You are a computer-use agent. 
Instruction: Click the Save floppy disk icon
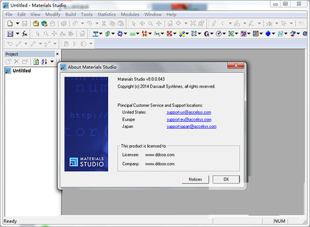[x=24, y=24]
